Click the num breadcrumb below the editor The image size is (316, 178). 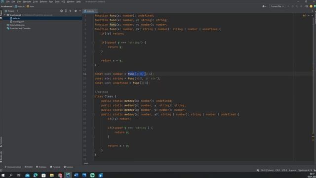pos(86,163)
